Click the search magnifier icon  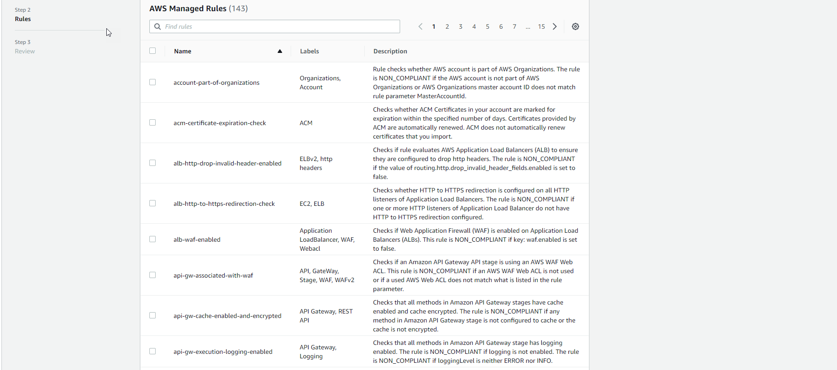click(157, 26)
